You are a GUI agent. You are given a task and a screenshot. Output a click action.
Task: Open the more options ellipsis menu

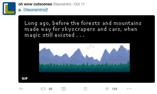pos(129,89)
